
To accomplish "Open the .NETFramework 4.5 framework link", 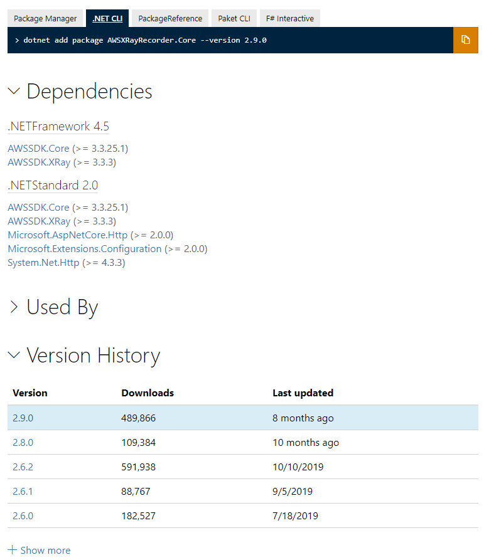I will coord(58,126).
